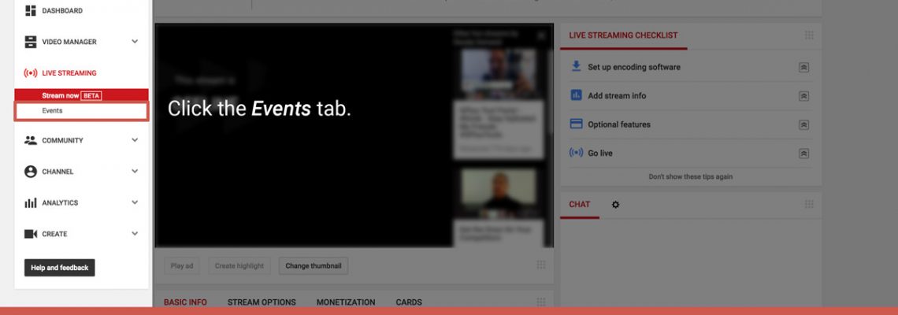Expand the Video Manager menu chevron

pyautogui.click(x=135, y=42)
